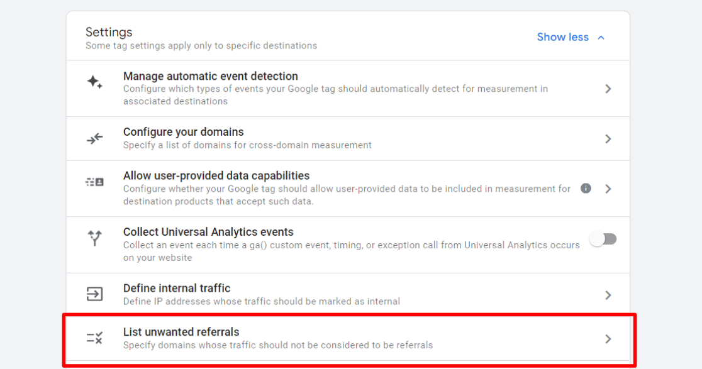Open the info tooltip next to user-provided data text
This screenshot has width=702, height=369.
pos(586,188)
